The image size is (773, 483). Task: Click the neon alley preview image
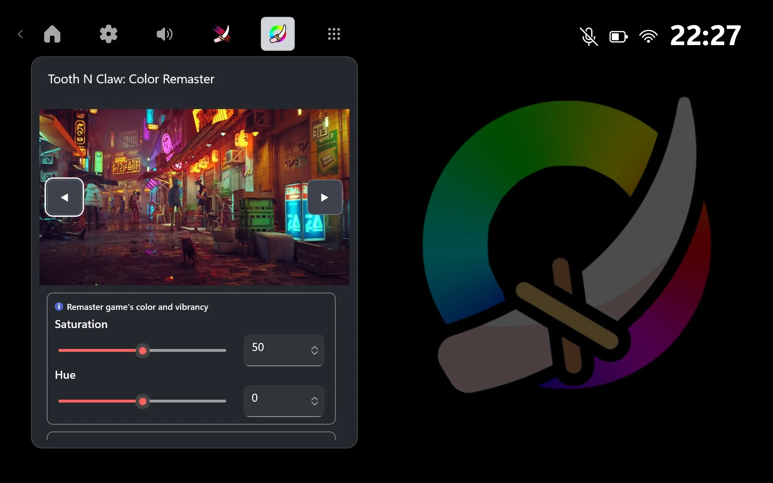(x=194, y=197)
